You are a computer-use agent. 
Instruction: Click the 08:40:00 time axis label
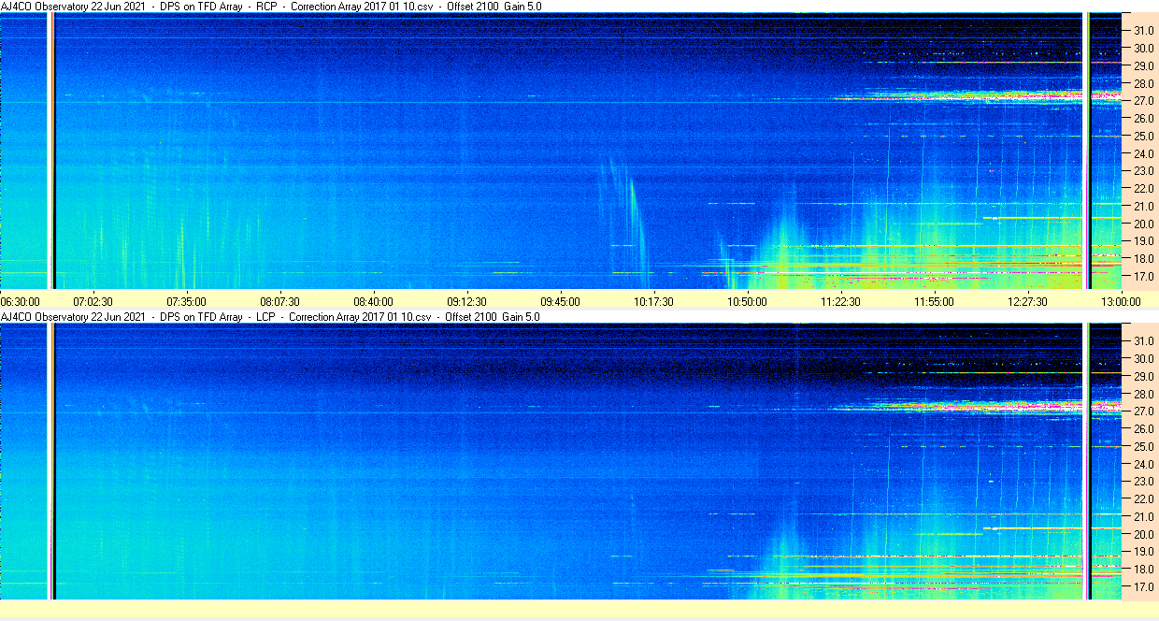[373, 302]
